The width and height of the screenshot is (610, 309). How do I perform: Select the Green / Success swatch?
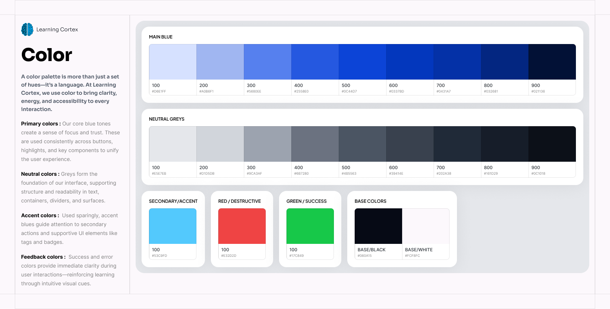310,226
